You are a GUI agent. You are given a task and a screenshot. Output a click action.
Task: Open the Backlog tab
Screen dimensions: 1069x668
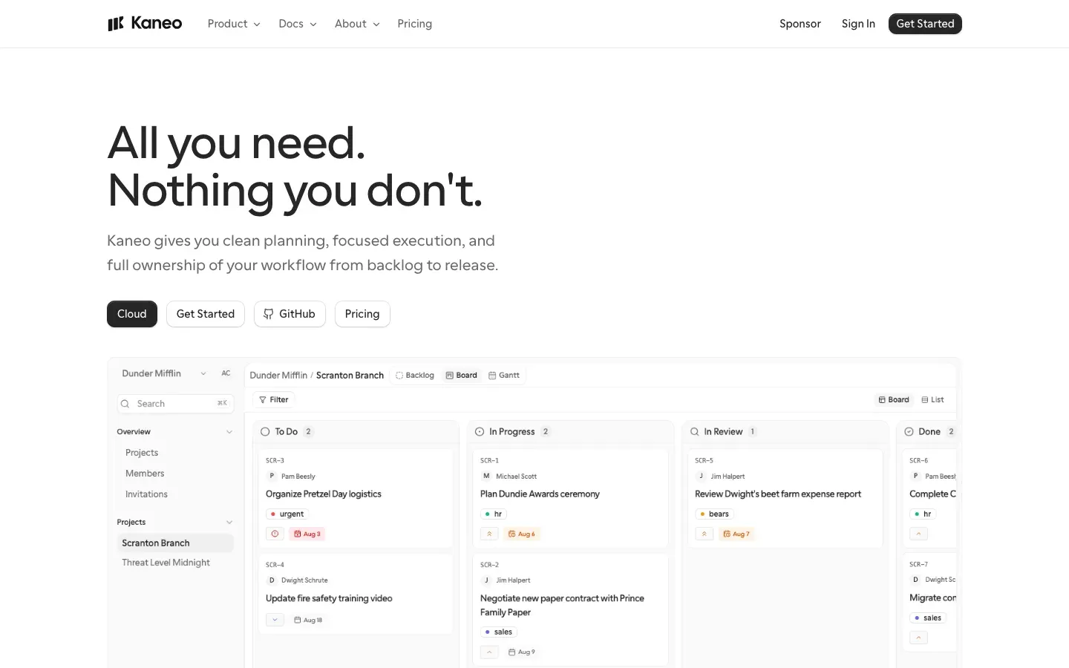(x=415, y=375)
